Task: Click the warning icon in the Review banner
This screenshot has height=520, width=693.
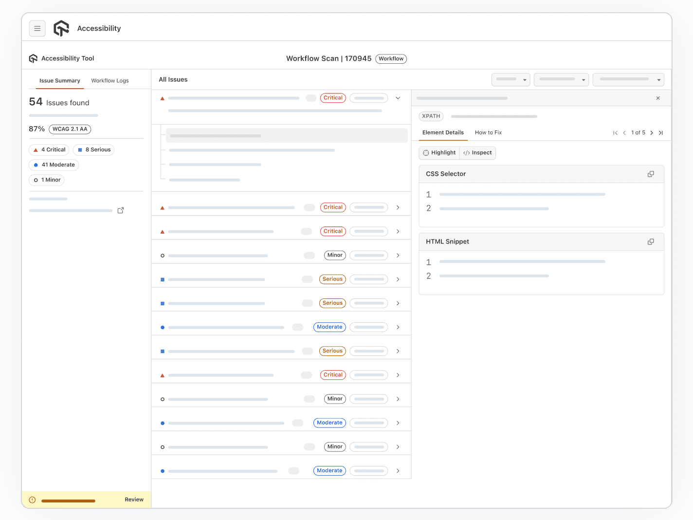Action: [x=32, y=500]
